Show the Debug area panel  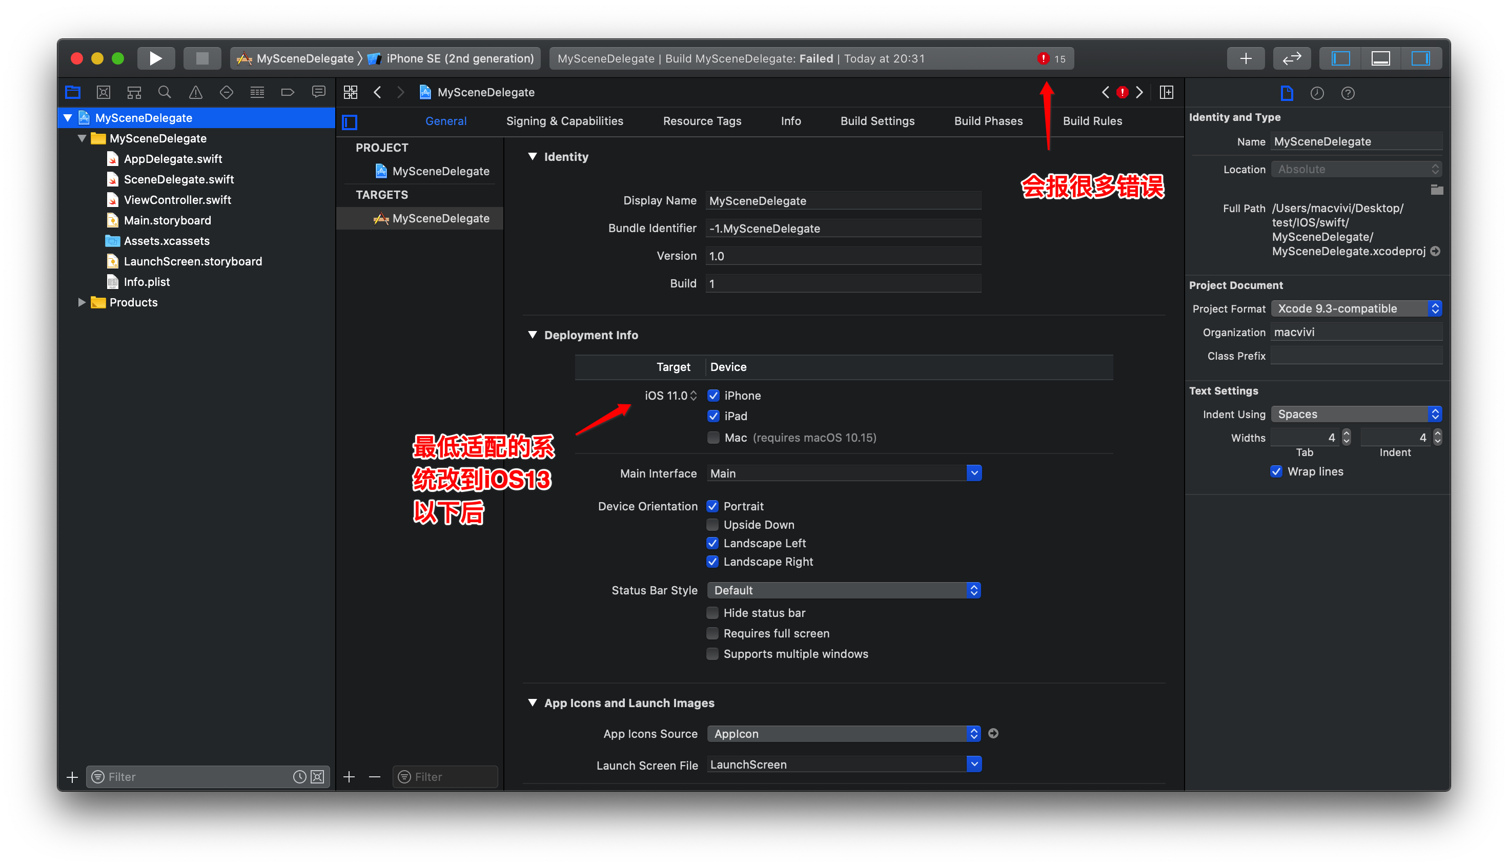pos(1380,58)
